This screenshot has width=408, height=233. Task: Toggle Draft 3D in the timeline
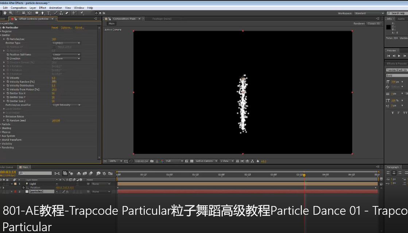[x=71, y=174]
